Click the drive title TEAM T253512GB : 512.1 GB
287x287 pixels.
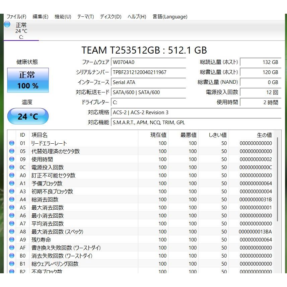point(144,50)
